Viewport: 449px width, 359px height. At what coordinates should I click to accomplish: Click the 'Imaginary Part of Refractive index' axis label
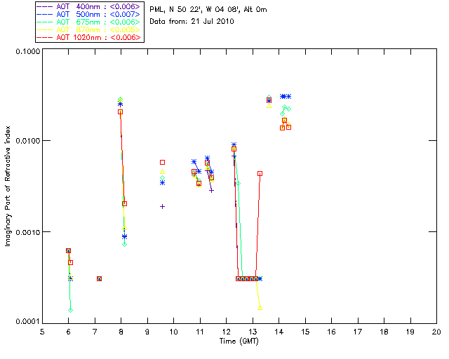click(8, 186)
